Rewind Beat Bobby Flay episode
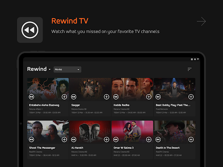Image resolution: width=223 pixels, height=167 pixels. coord(158,97)
